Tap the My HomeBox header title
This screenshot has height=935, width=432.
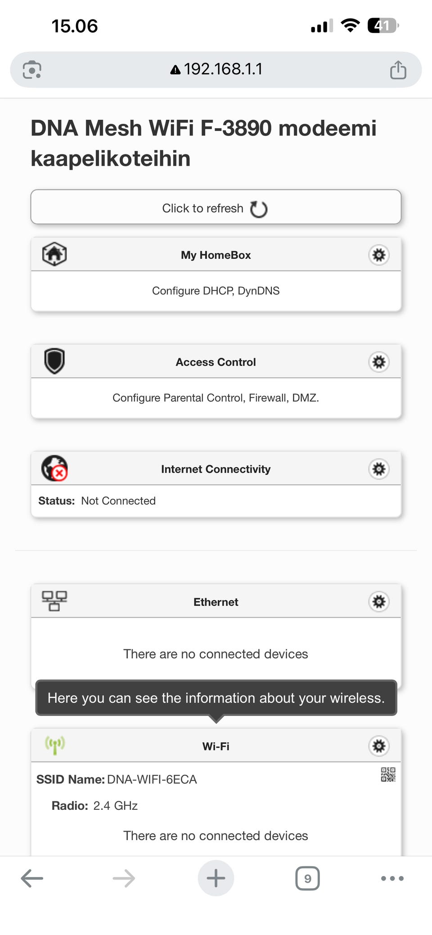coord(216,255)
